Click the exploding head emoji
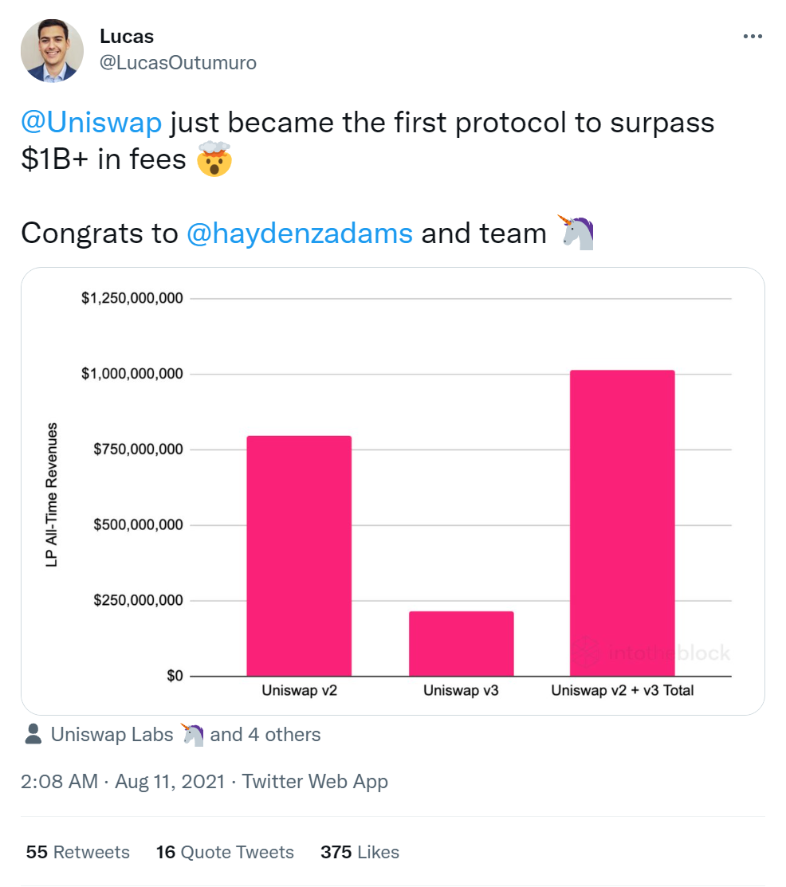786x887 pixels. point(214,159)
